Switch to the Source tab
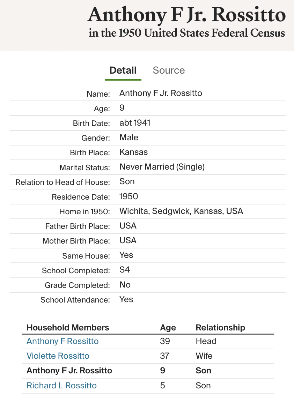Viewport: 294px width, 395px height. pos(169,70)
